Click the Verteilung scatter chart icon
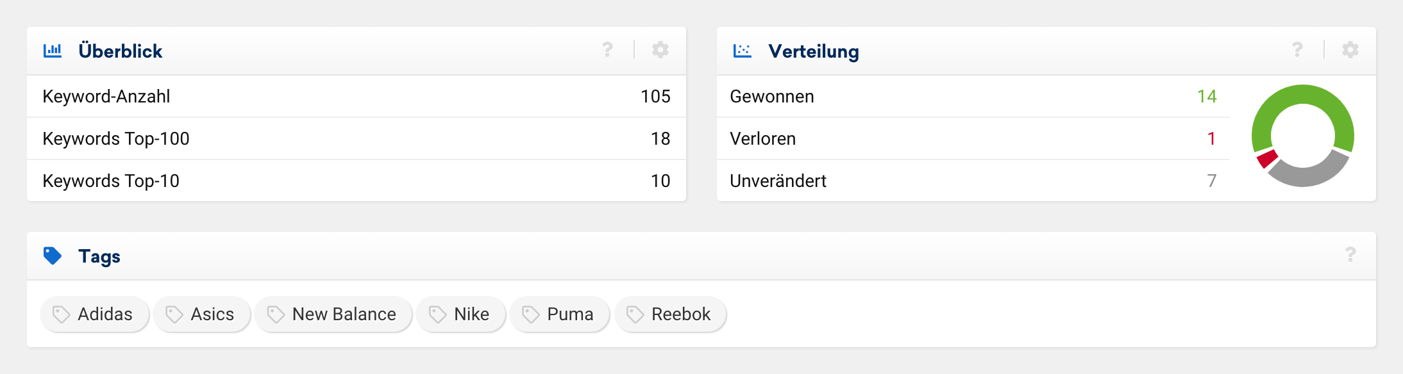 click(x=743, y=51)
